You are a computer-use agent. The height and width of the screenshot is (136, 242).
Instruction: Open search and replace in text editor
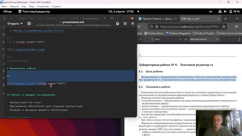coord(118,23)
